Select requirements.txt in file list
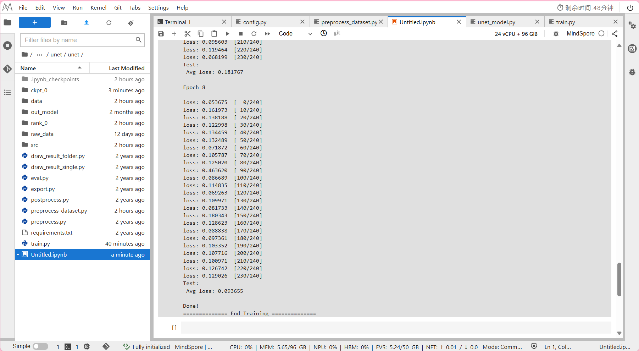 click(82, 232)
